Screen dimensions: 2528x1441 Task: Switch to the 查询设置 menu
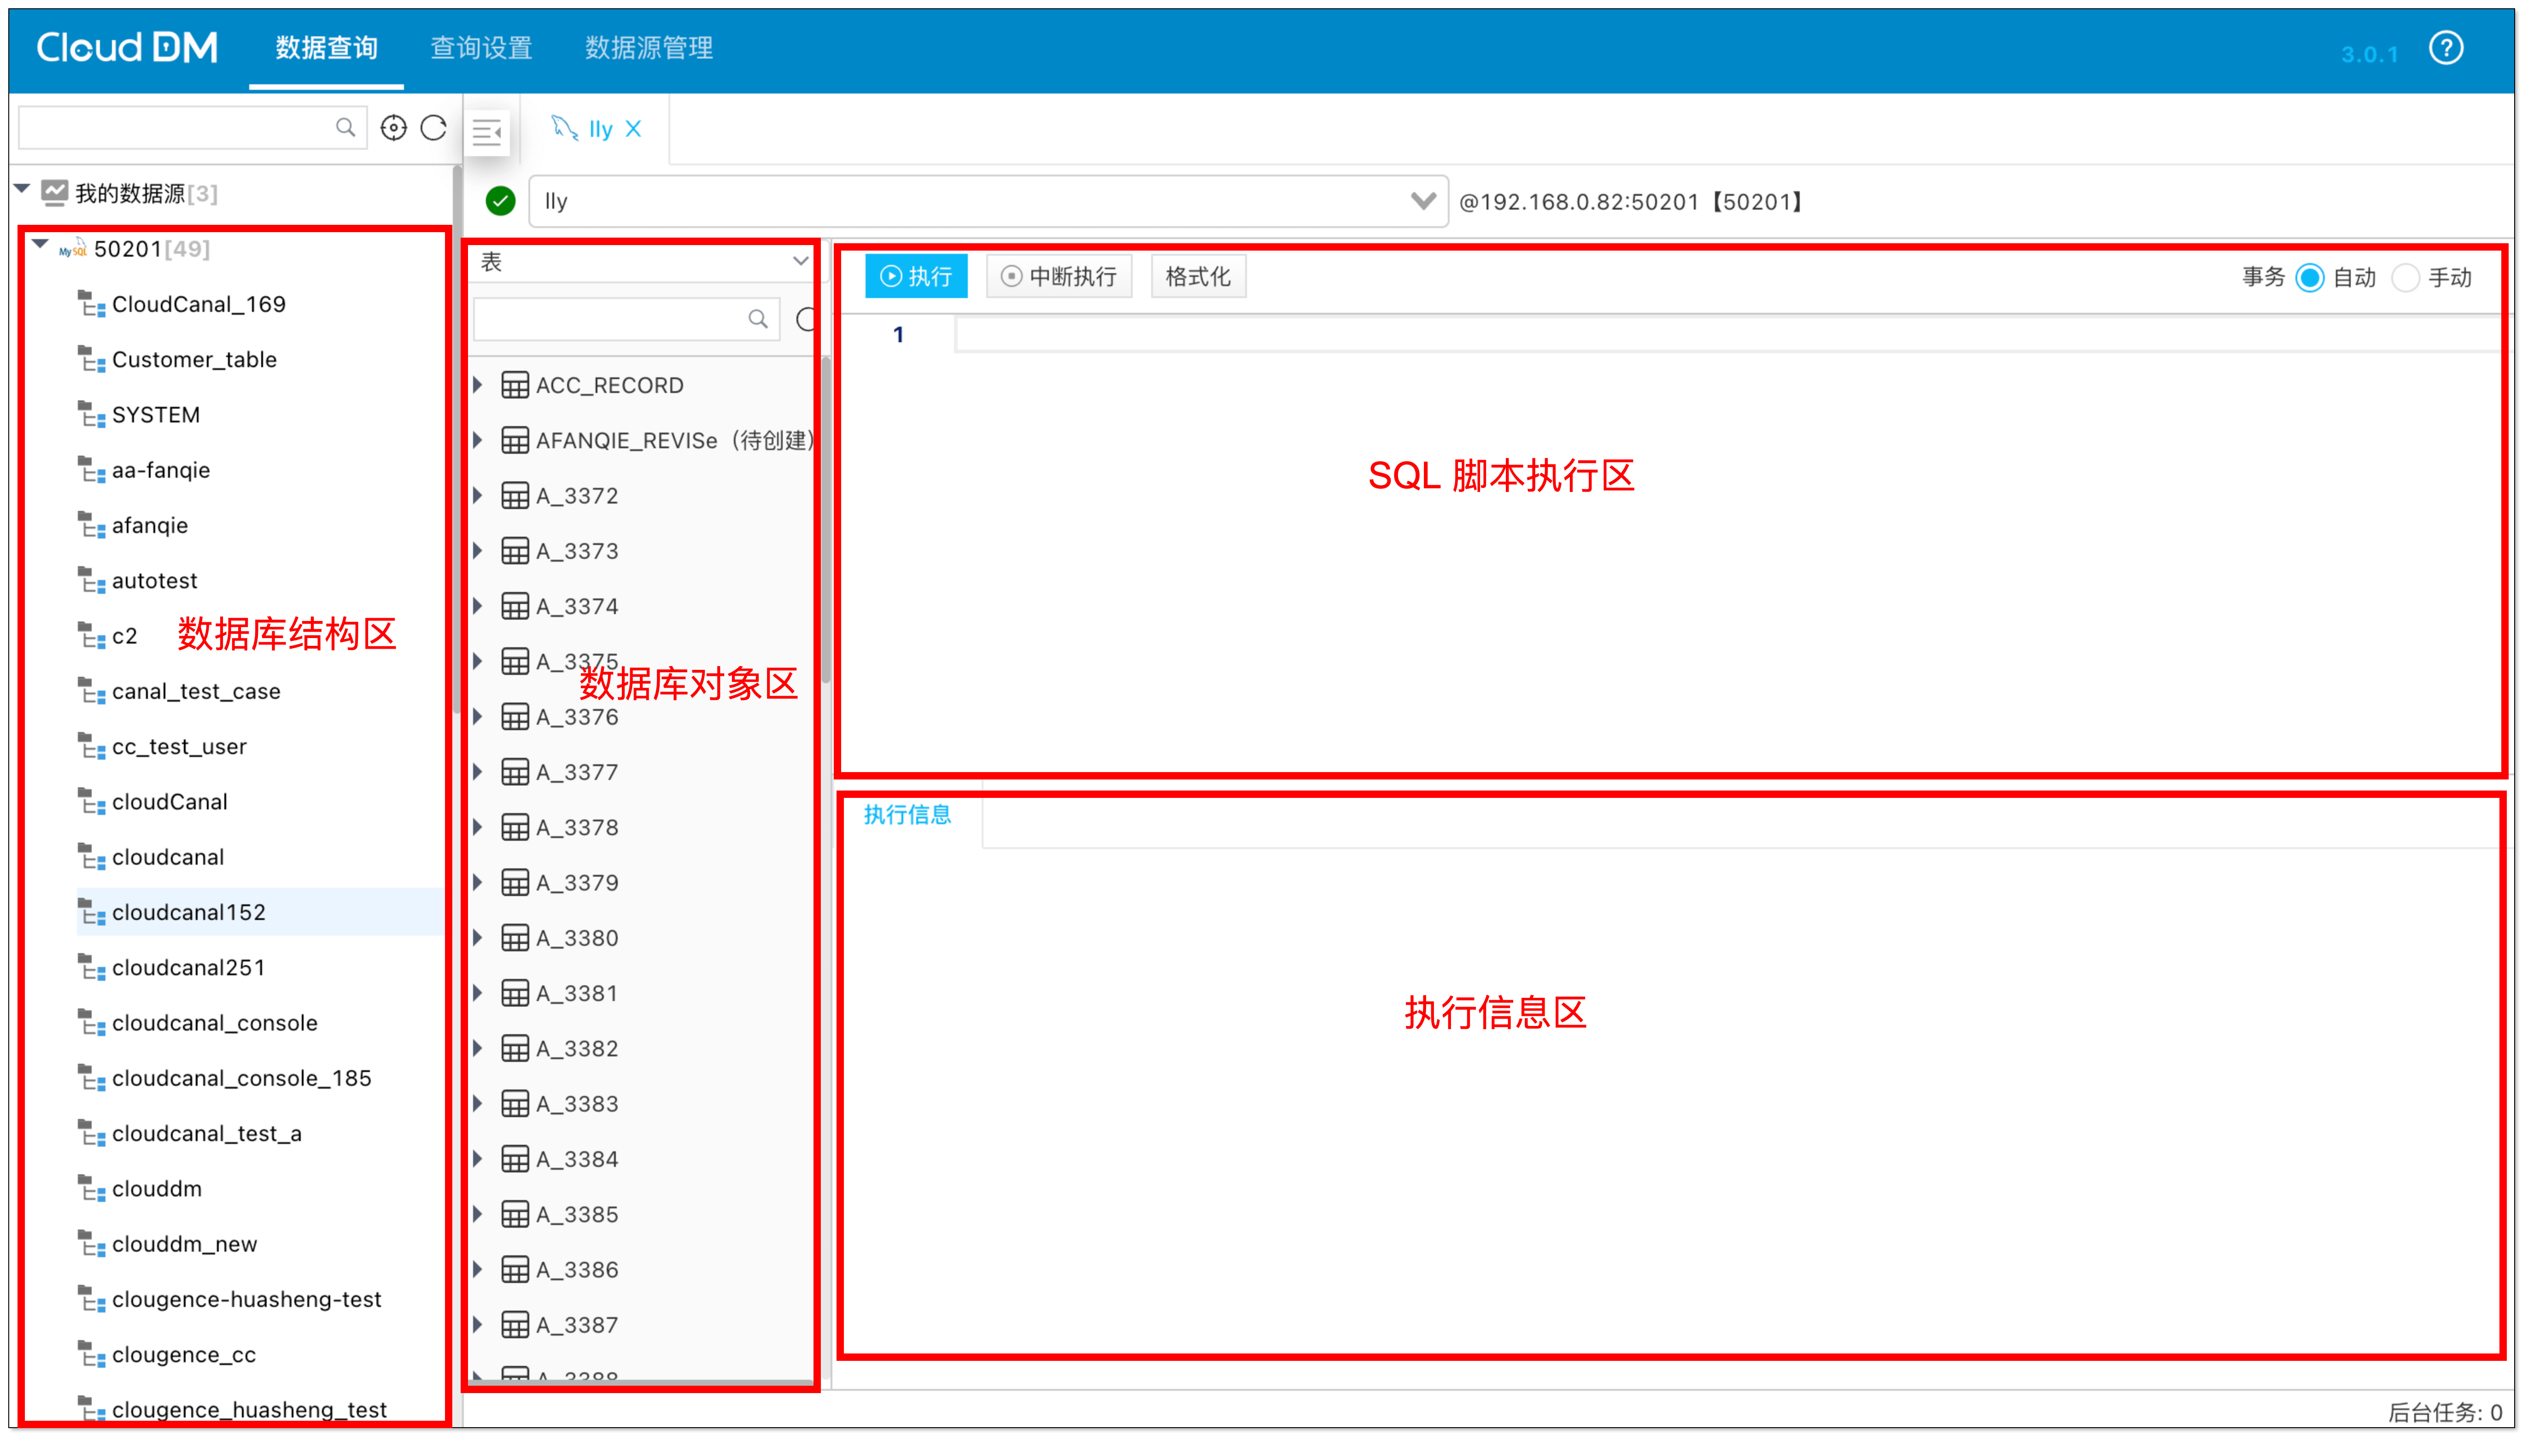click(481, 47)
